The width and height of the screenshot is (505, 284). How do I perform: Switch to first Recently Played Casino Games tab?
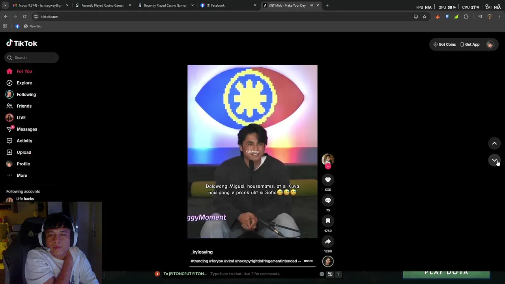pos(102,6)
